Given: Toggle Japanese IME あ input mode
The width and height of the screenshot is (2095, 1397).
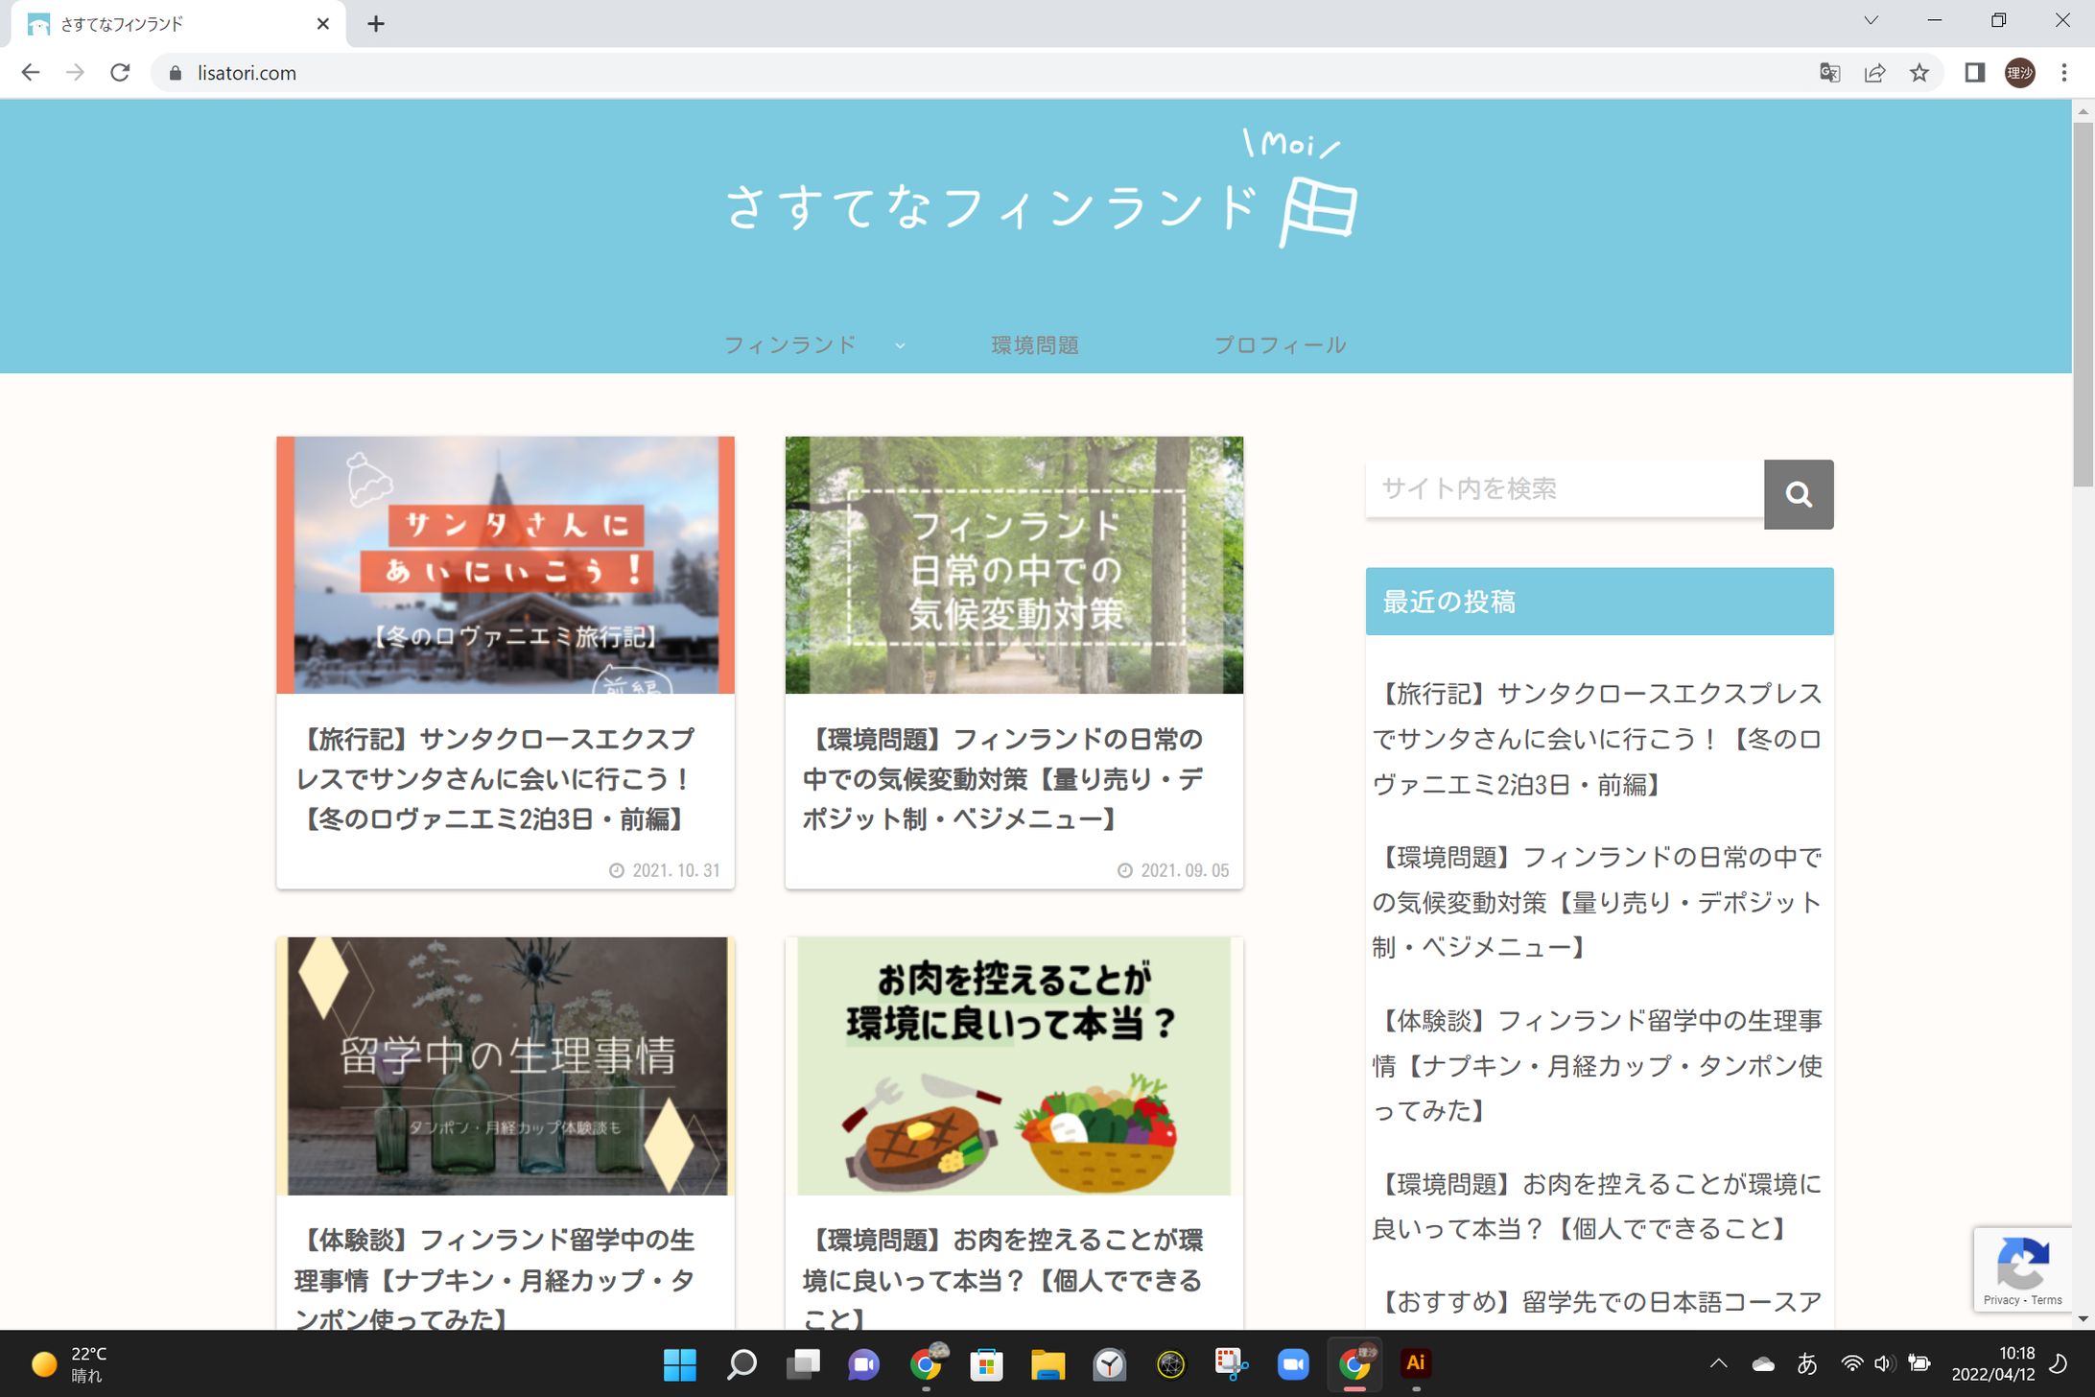Looking at the screenshot, I should [x=1807, y=1363].
